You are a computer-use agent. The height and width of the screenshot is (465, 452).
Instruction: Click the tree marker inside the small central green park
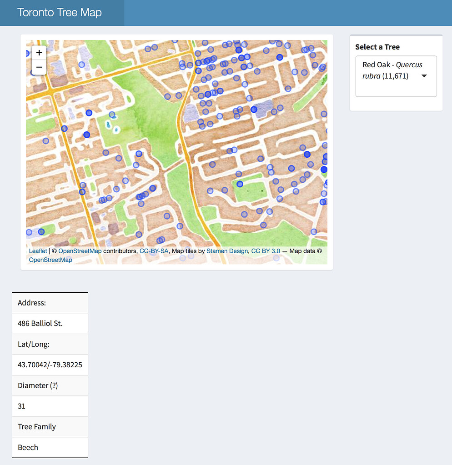[x=240, y=184]
